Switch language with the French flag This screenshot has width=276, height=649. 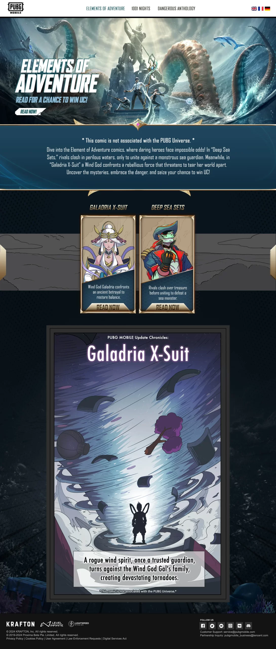(261, 9)
